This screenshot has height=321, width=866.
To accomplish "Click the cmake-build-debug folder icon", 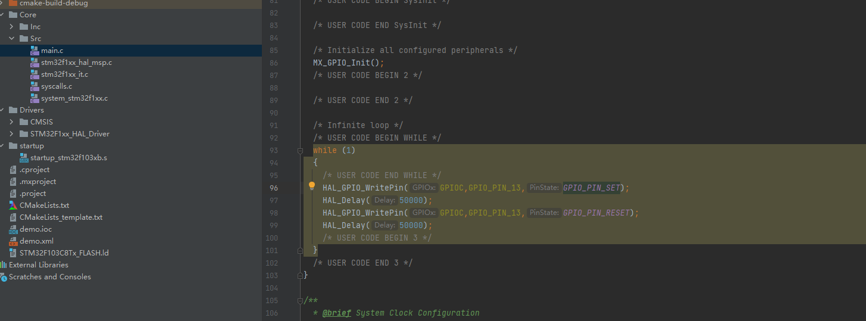I will pos(13,3).
